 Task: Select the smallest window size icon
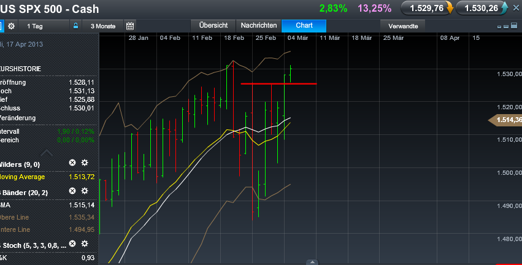point(499,27)
